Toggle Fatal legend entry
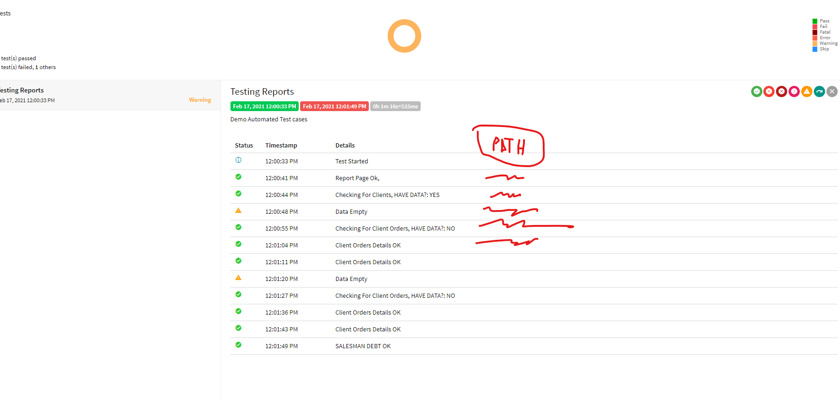Viewport: 840px width, 400px height. (x=821, y=32)
